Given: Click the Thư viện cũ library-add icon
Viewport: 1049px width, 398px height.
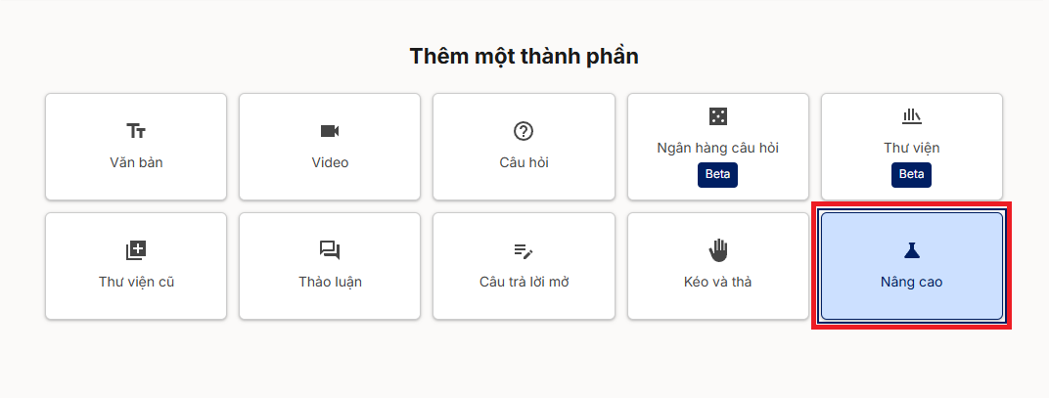Looking at the screenshot, I should [x=136, y=250].
